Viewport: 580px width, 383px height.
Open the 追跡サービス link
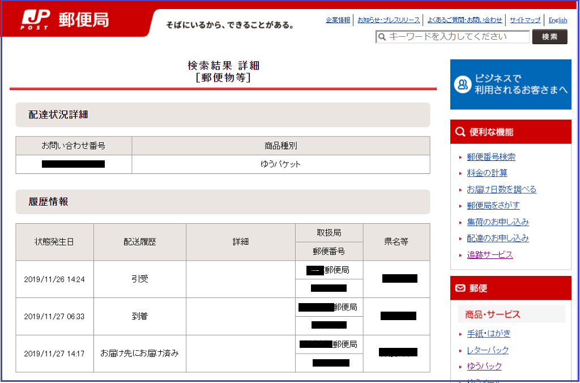490,254
